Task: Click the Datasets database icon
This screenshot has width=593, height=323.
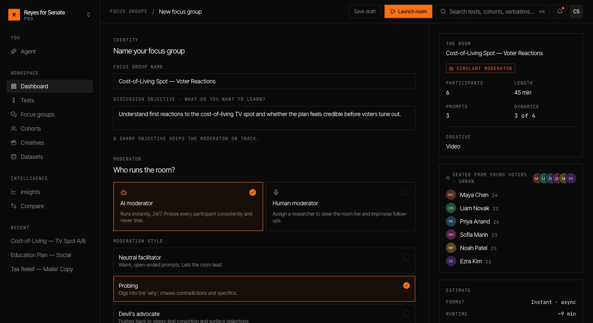Action: (x=14, y=157)
